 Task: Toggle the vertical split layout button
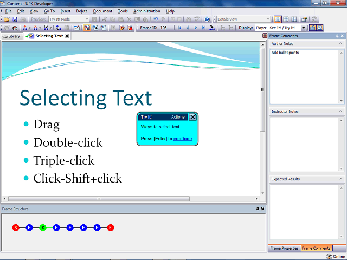pos(294,19)
